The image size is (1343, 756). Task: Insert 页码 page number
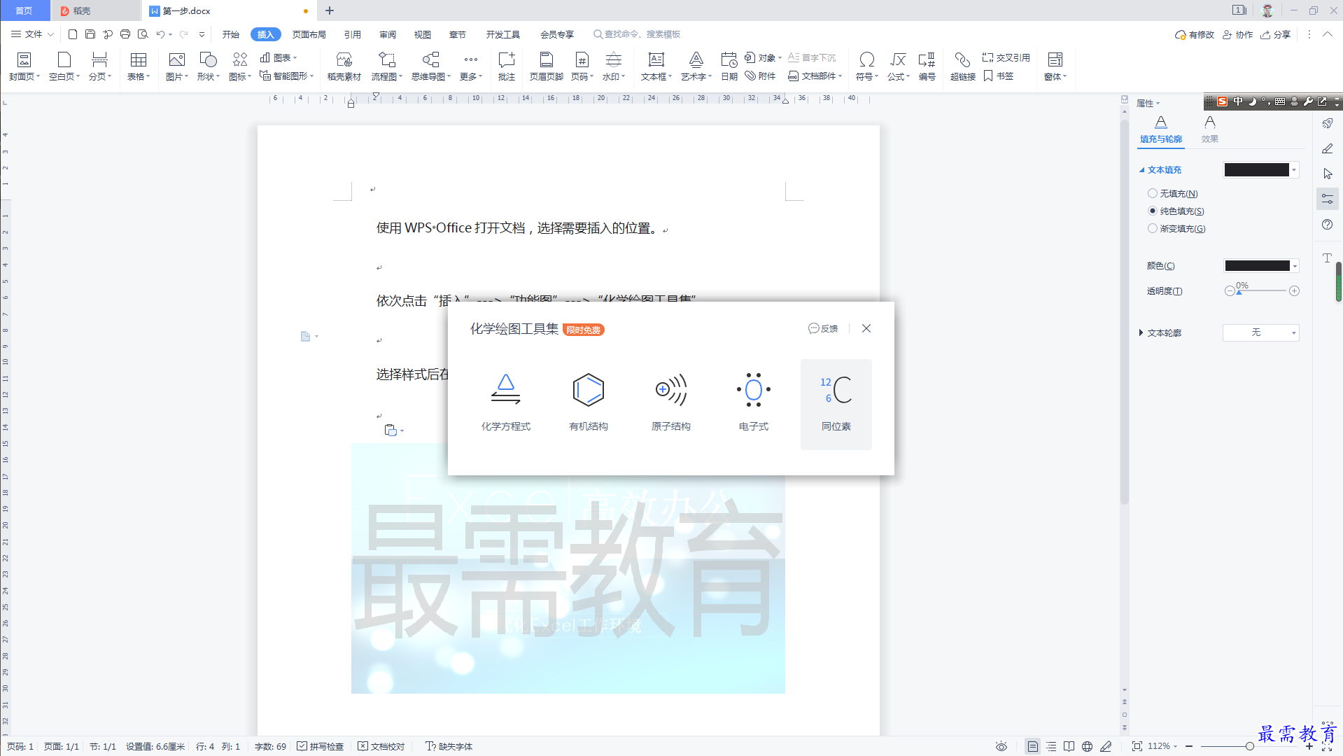(582, 66)
